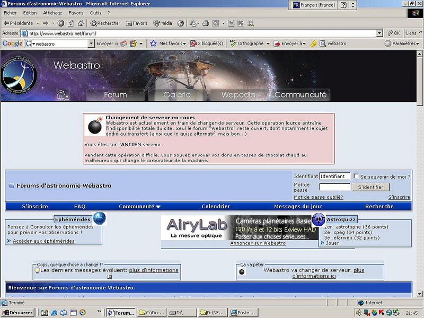Open Mes favoris dropdown in Google toolbar

coord(168,43)
